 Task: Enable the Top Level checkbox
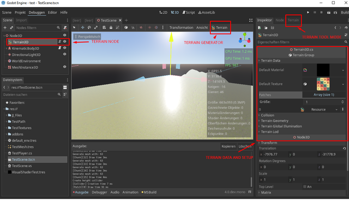tap(305, 187)
